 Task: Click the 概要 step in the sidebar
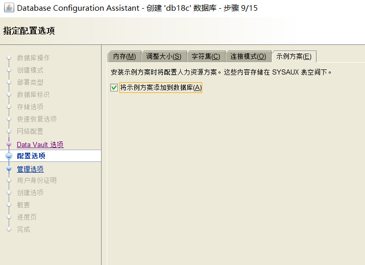click(x=23, y=205)
